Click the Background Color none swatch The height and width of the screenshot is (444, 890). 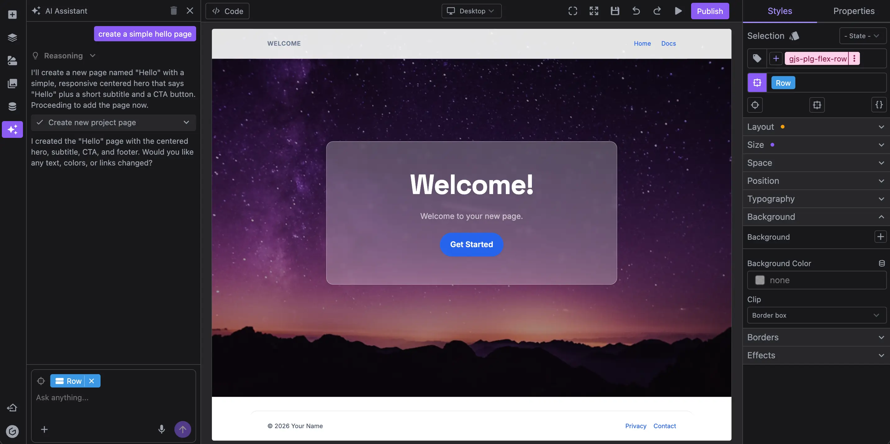[x=760, y=280]
